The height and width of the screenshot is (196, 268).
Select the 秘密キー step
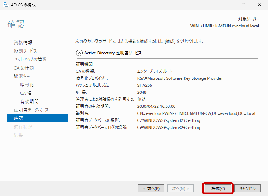(21, 76)
